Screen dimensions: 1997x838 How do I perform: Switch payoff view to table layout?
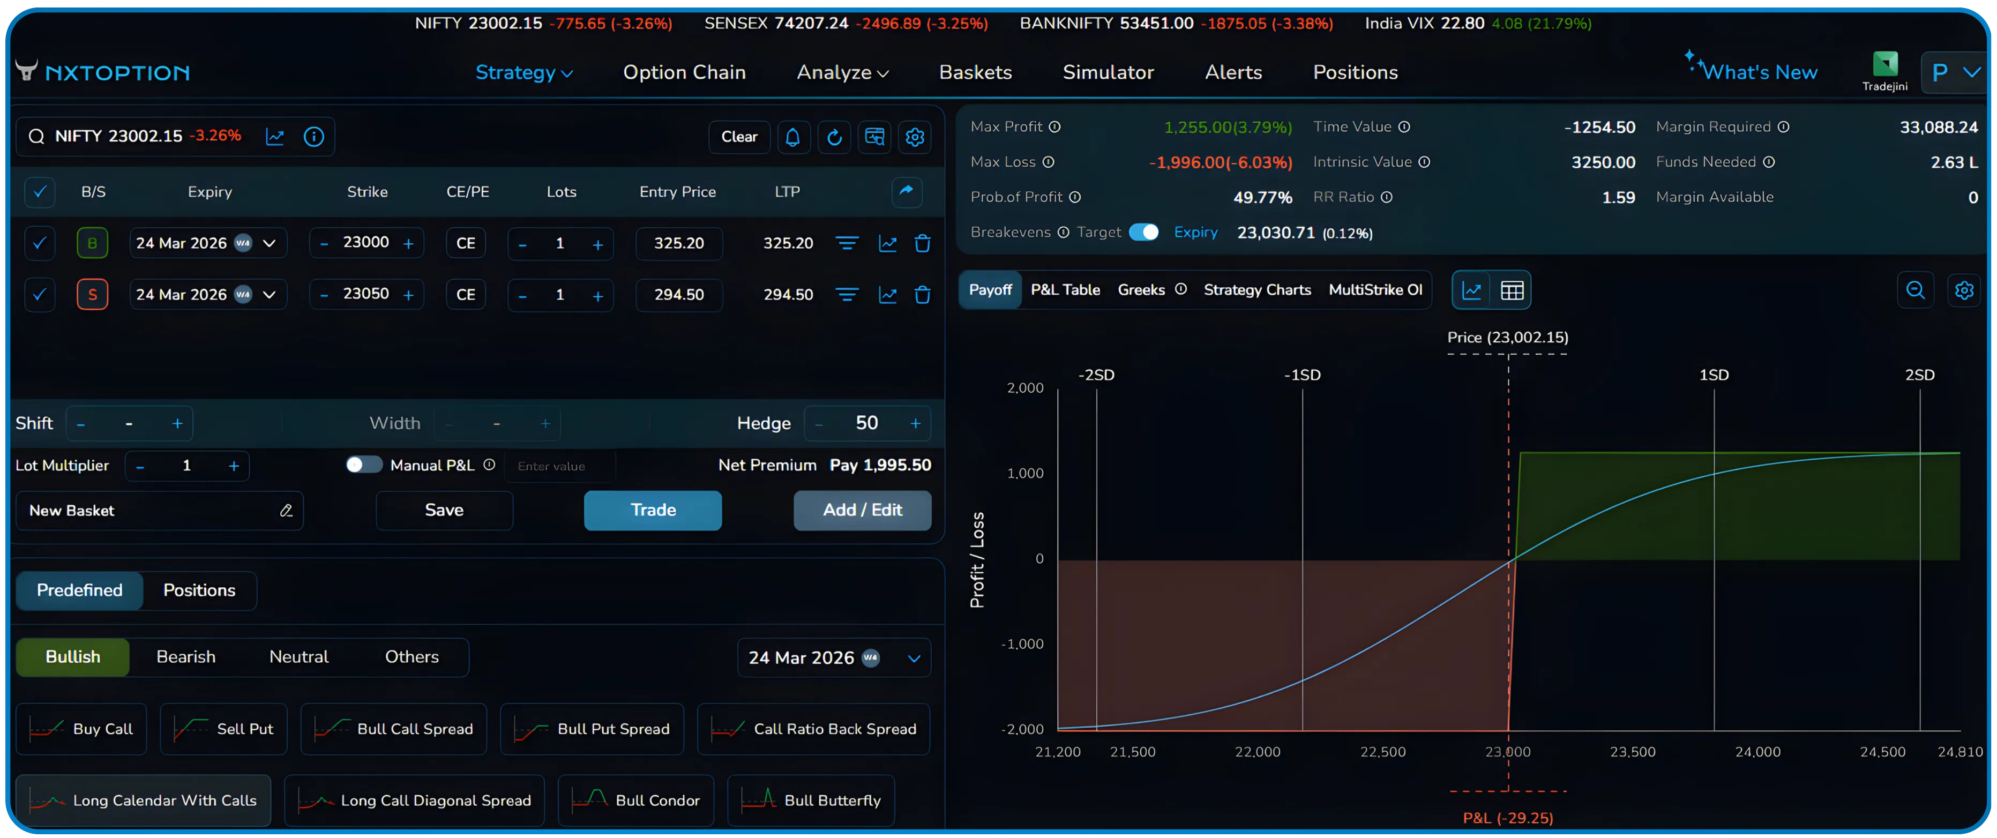tap(1512, 290)
